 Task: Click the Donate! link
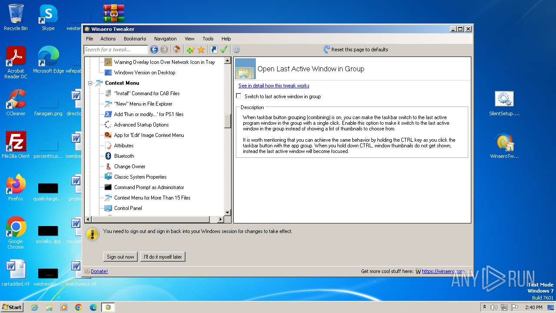click(99, 271)
